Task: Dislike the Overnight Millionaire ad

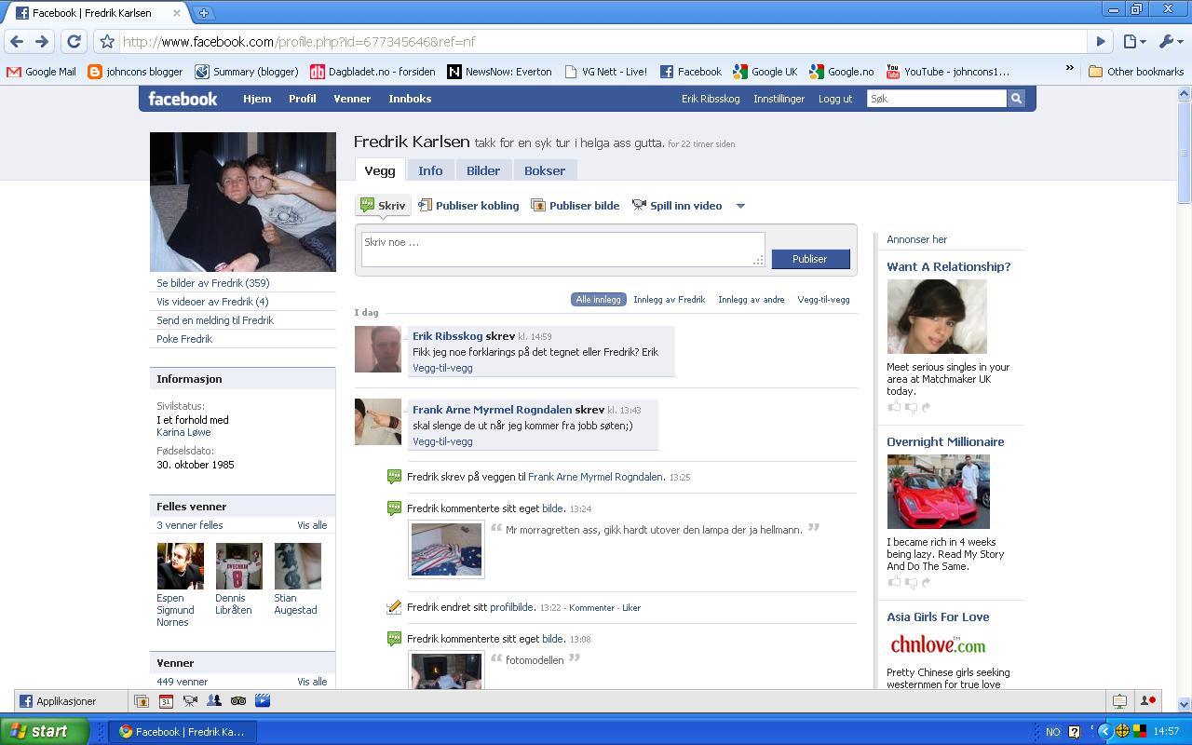Action: (910, 582)
